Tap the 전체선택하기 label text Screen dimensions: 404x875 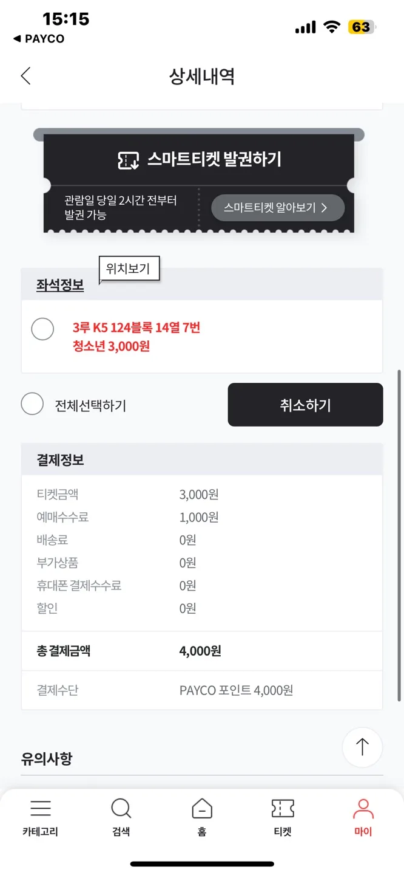pos(90,405)
